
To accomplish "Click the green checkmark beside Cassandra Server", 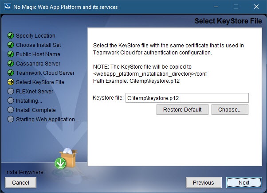I will tap(11, 63).
